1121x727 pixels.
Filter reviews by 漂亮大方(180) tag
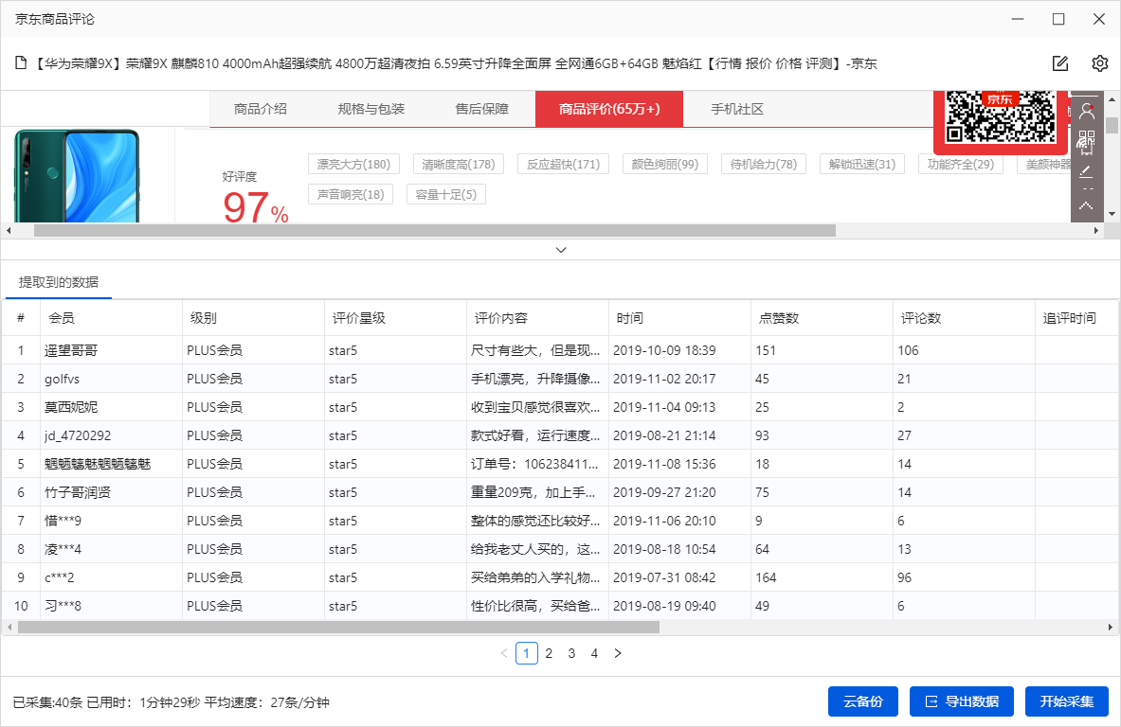pos(353,165)
